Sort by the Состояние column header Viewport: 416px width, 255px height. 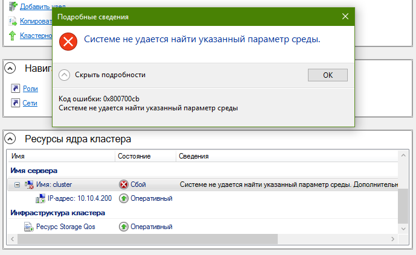pos(146,156)
